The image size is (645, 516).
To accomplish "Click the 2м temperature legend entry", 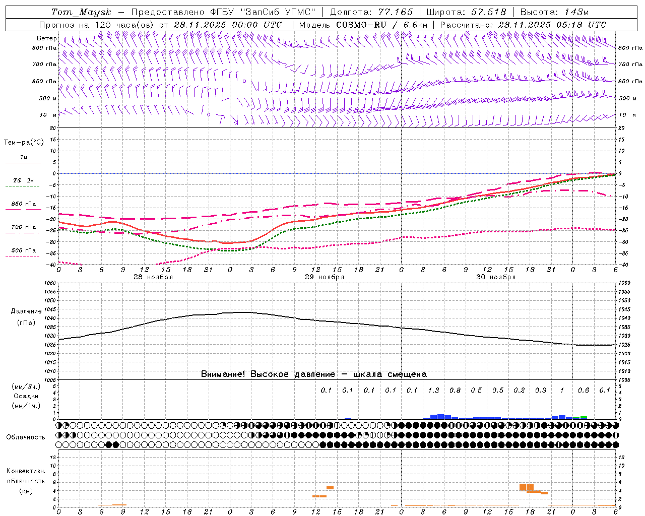I will [x=24, y=157].
